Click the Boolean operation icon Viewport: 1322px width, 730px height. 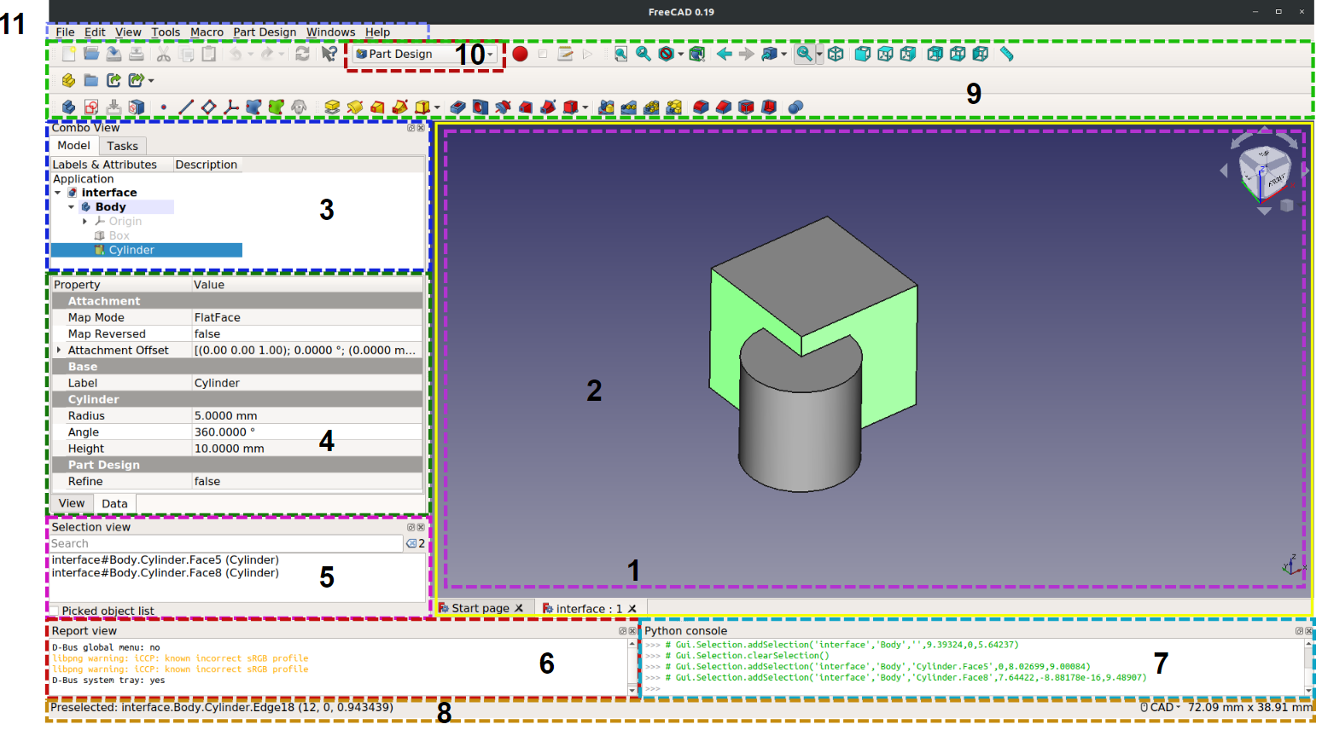pos(795,107)
